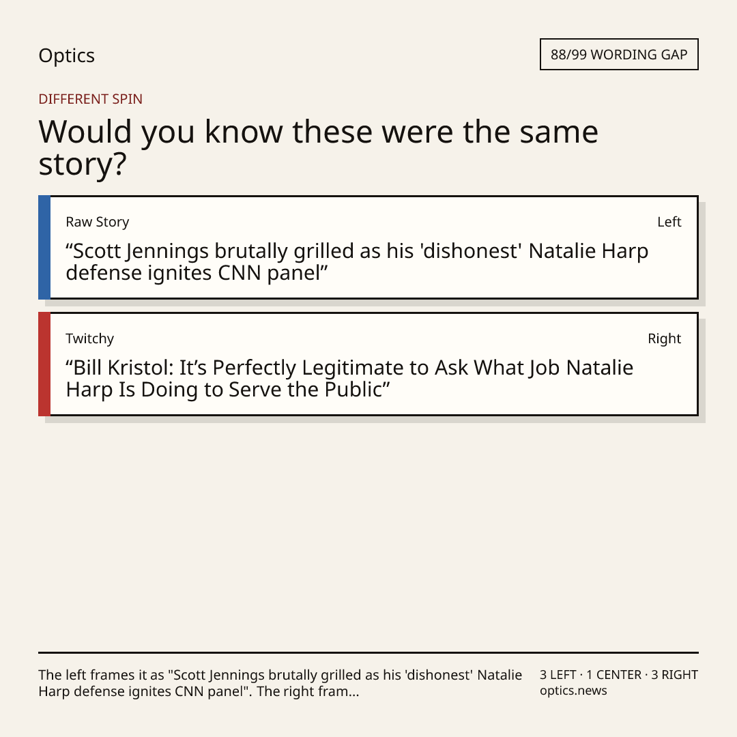Open the Bill Kristol headline text
The width and height of the screenshot is (737, 737).
click(349, 378)
